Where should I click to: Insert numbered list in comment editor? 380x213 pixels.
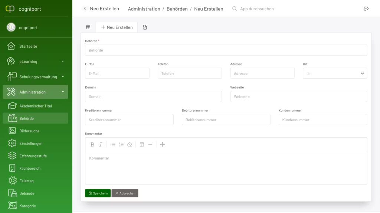121,145
